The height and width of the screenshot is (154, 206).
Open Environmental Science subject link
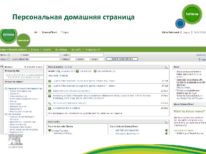[21, 127]
